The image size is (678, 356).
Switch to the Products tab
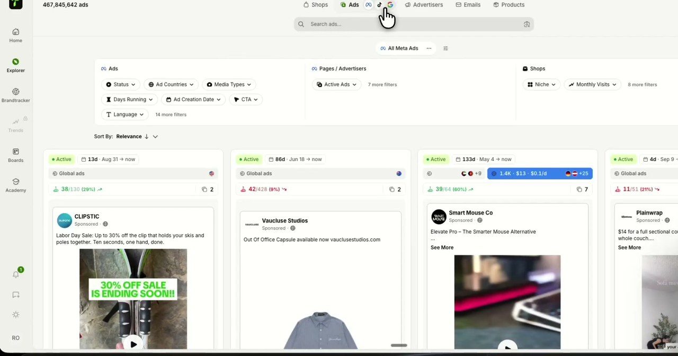point(508,5)
